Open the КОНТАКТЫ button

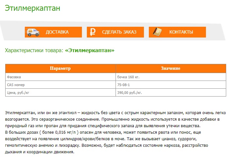177,32
